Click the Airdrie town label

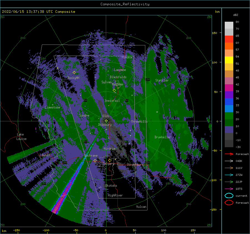pyautogui.click(x=109, y=149)
